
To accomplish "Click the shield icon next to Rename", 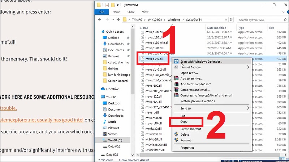I will (176, 140).
